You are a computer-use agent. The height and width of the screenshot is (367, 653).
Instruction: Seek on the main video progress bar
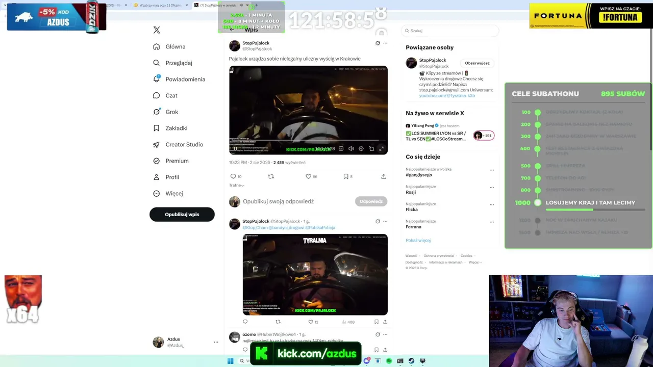(308, 140)
